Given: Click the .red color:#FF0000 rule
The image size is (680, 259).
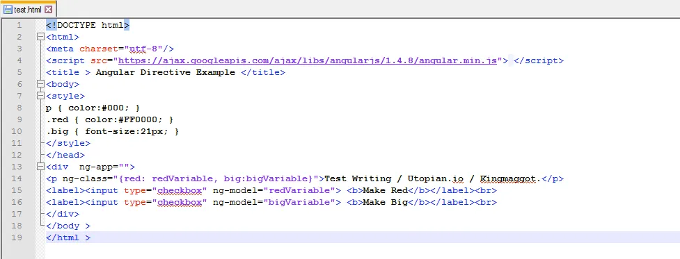Looking at the screenshot, I should click(x=110, y=119).
